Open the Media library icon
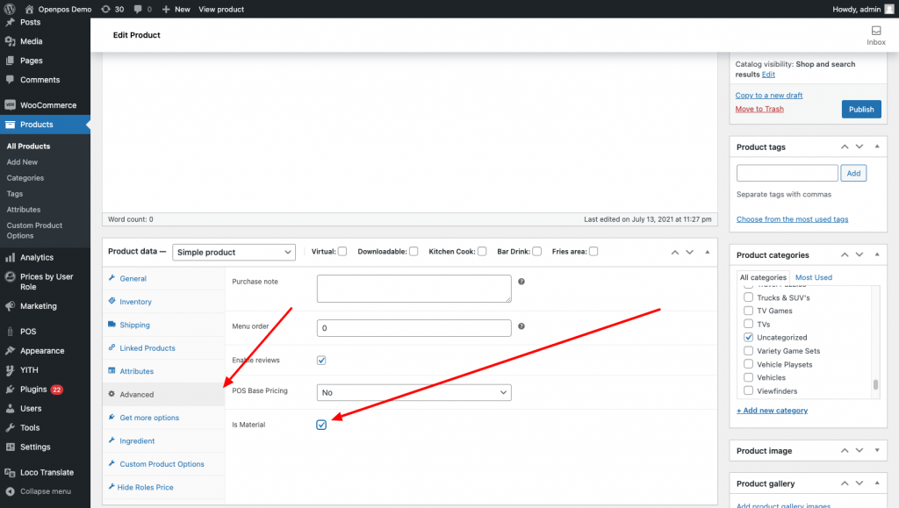The width and height of the screenshot is (899, 508). click(x=10, y=40)
